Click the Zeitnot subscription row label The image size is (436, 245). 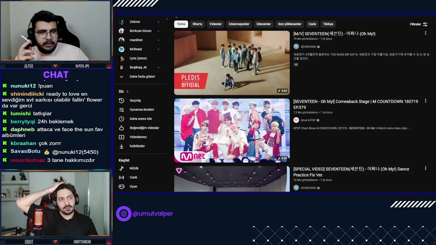(135, 22)
